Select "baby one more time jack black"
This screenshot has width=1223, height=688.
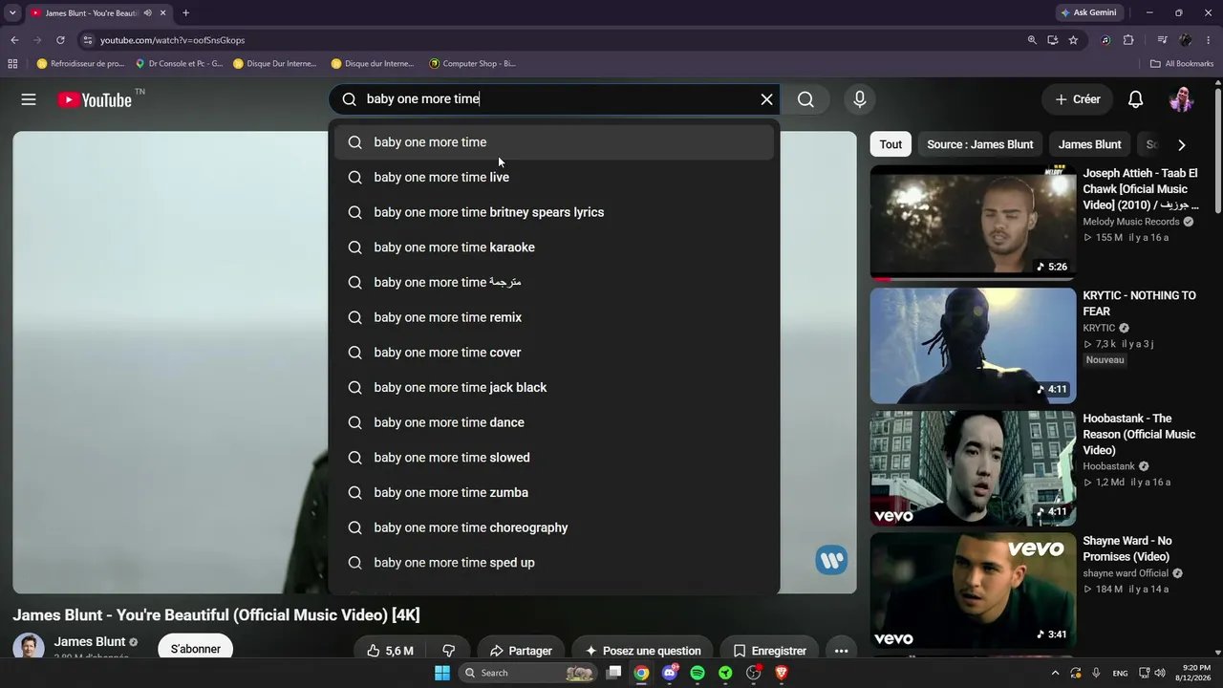(554, 388)
